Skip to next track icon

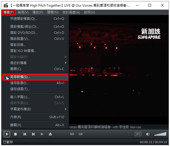[x=33, y=134]
